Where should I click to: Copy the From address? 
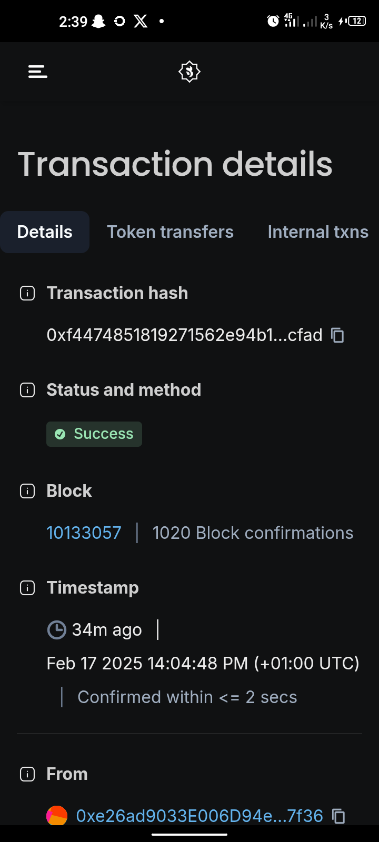tap(338, 816)
